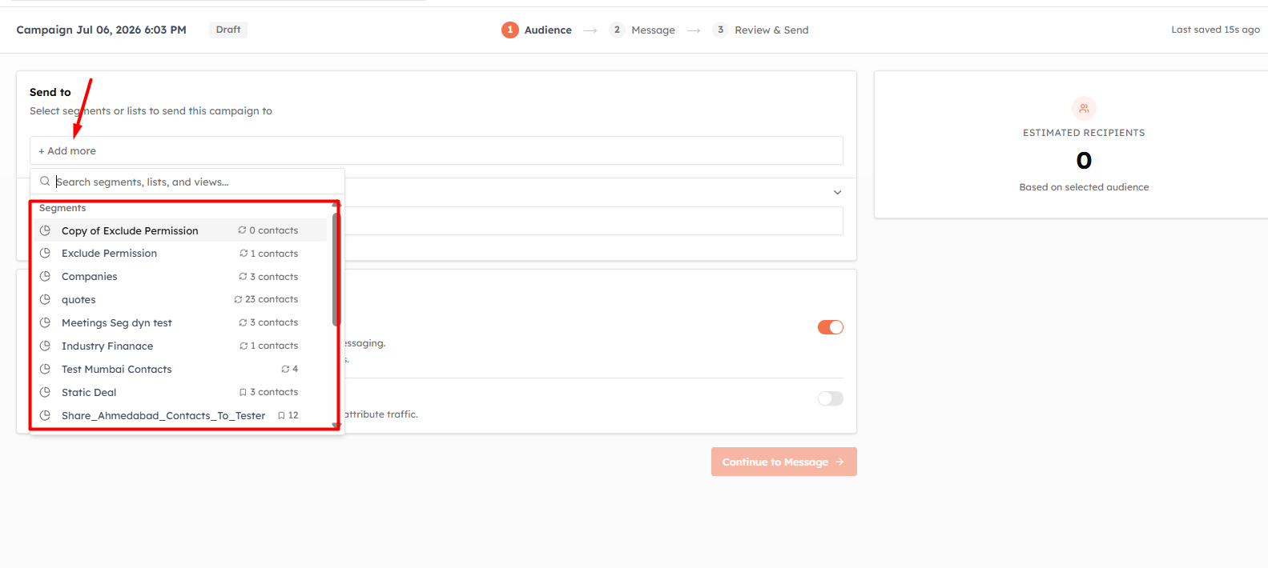Click the bookmark icon on Static Deal row

243,392
